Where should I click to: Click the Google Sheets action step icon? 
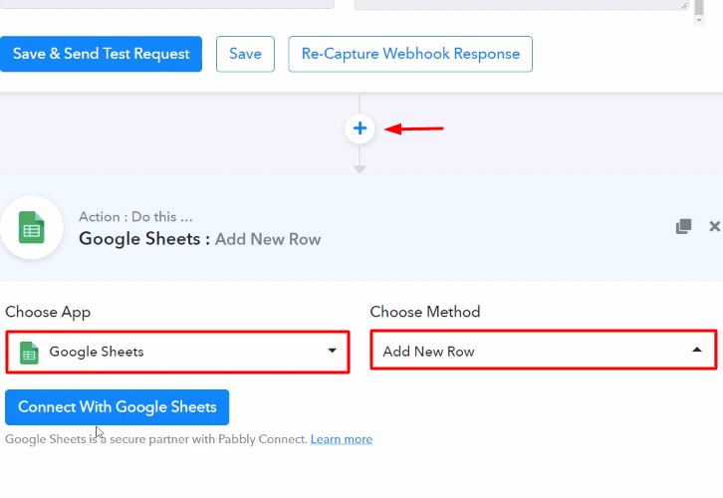click(x=31, y=227)
